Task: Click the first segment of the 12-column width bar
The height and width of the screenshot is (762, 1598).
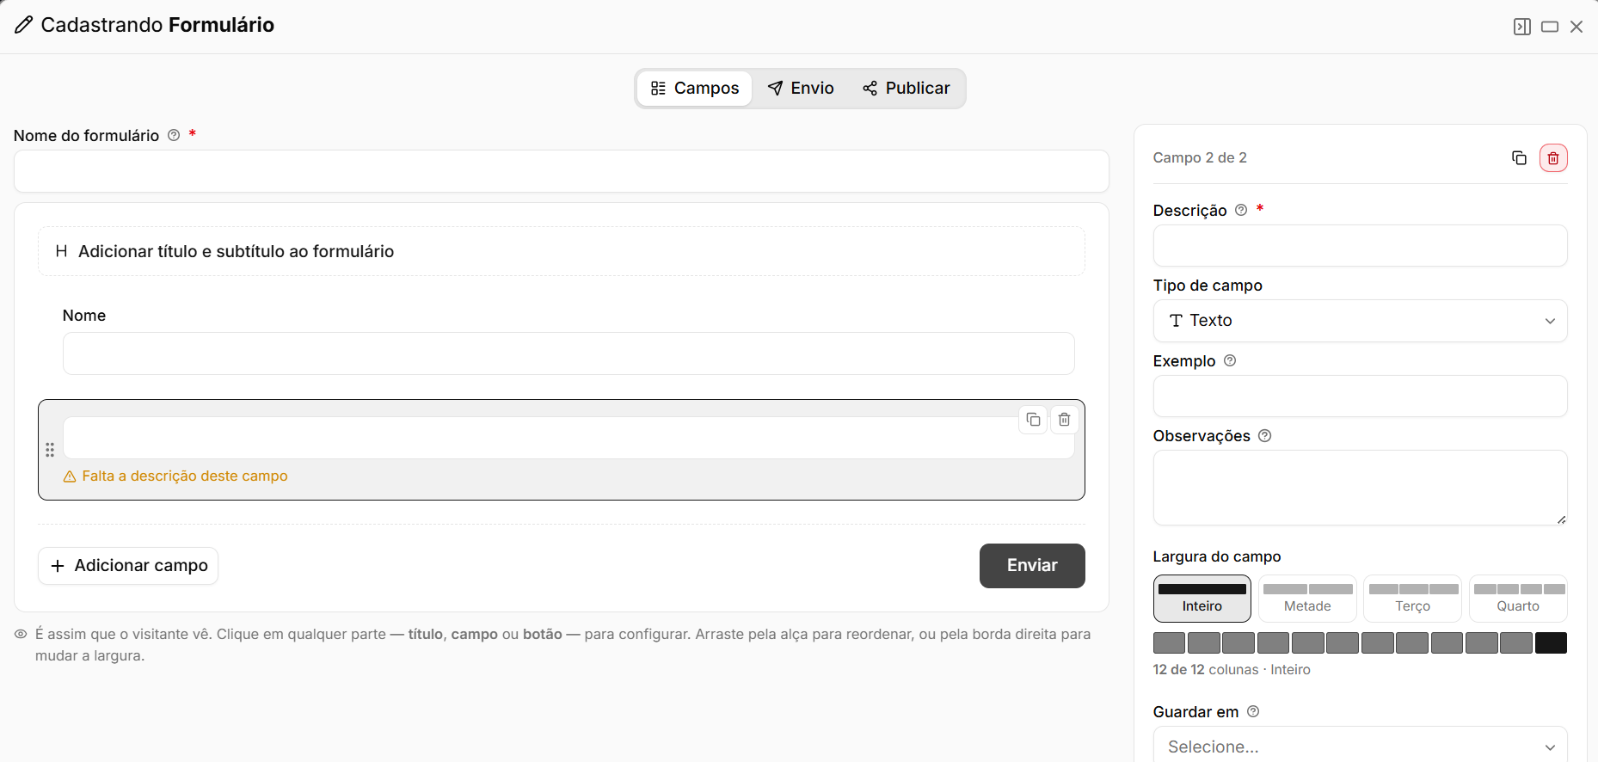Action: [1169, 642]
